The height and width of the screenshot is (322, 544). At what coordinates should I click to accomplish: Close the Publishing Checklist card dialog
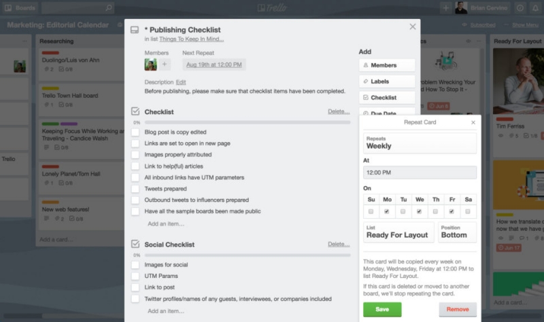click(413, 26)
